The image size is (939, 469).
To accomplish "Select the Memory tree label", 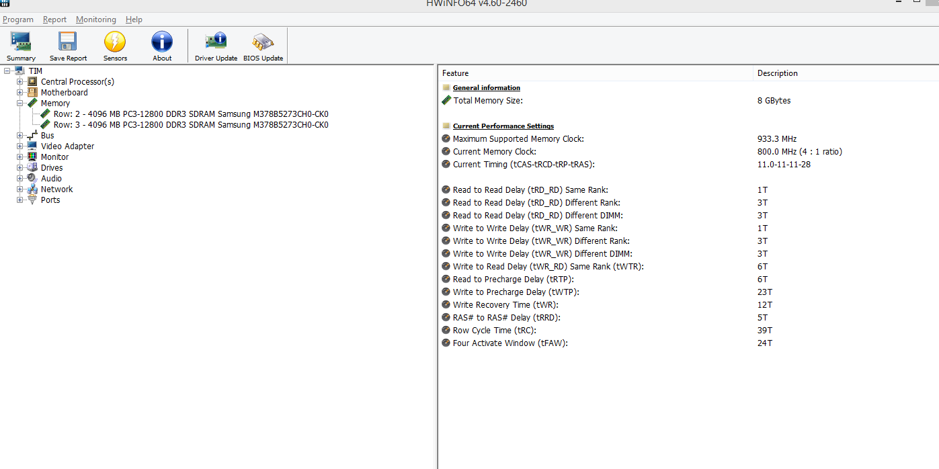I will (x=55, y=103).
